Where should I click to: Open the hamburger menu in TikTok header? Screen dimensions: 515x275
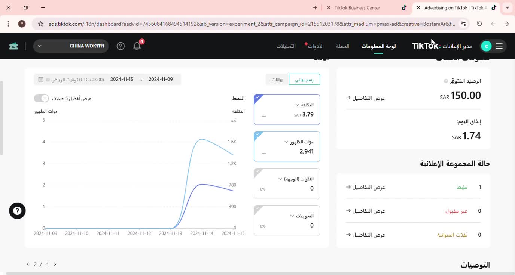[499, 46]
